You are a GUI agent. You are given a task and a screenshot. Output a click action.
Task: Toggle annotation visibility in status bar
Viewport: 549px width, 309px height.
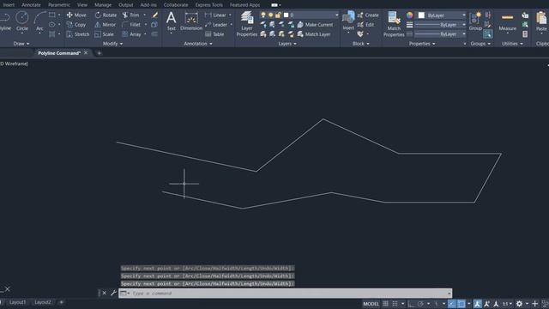pyautogui.click(x=478, y=304)
